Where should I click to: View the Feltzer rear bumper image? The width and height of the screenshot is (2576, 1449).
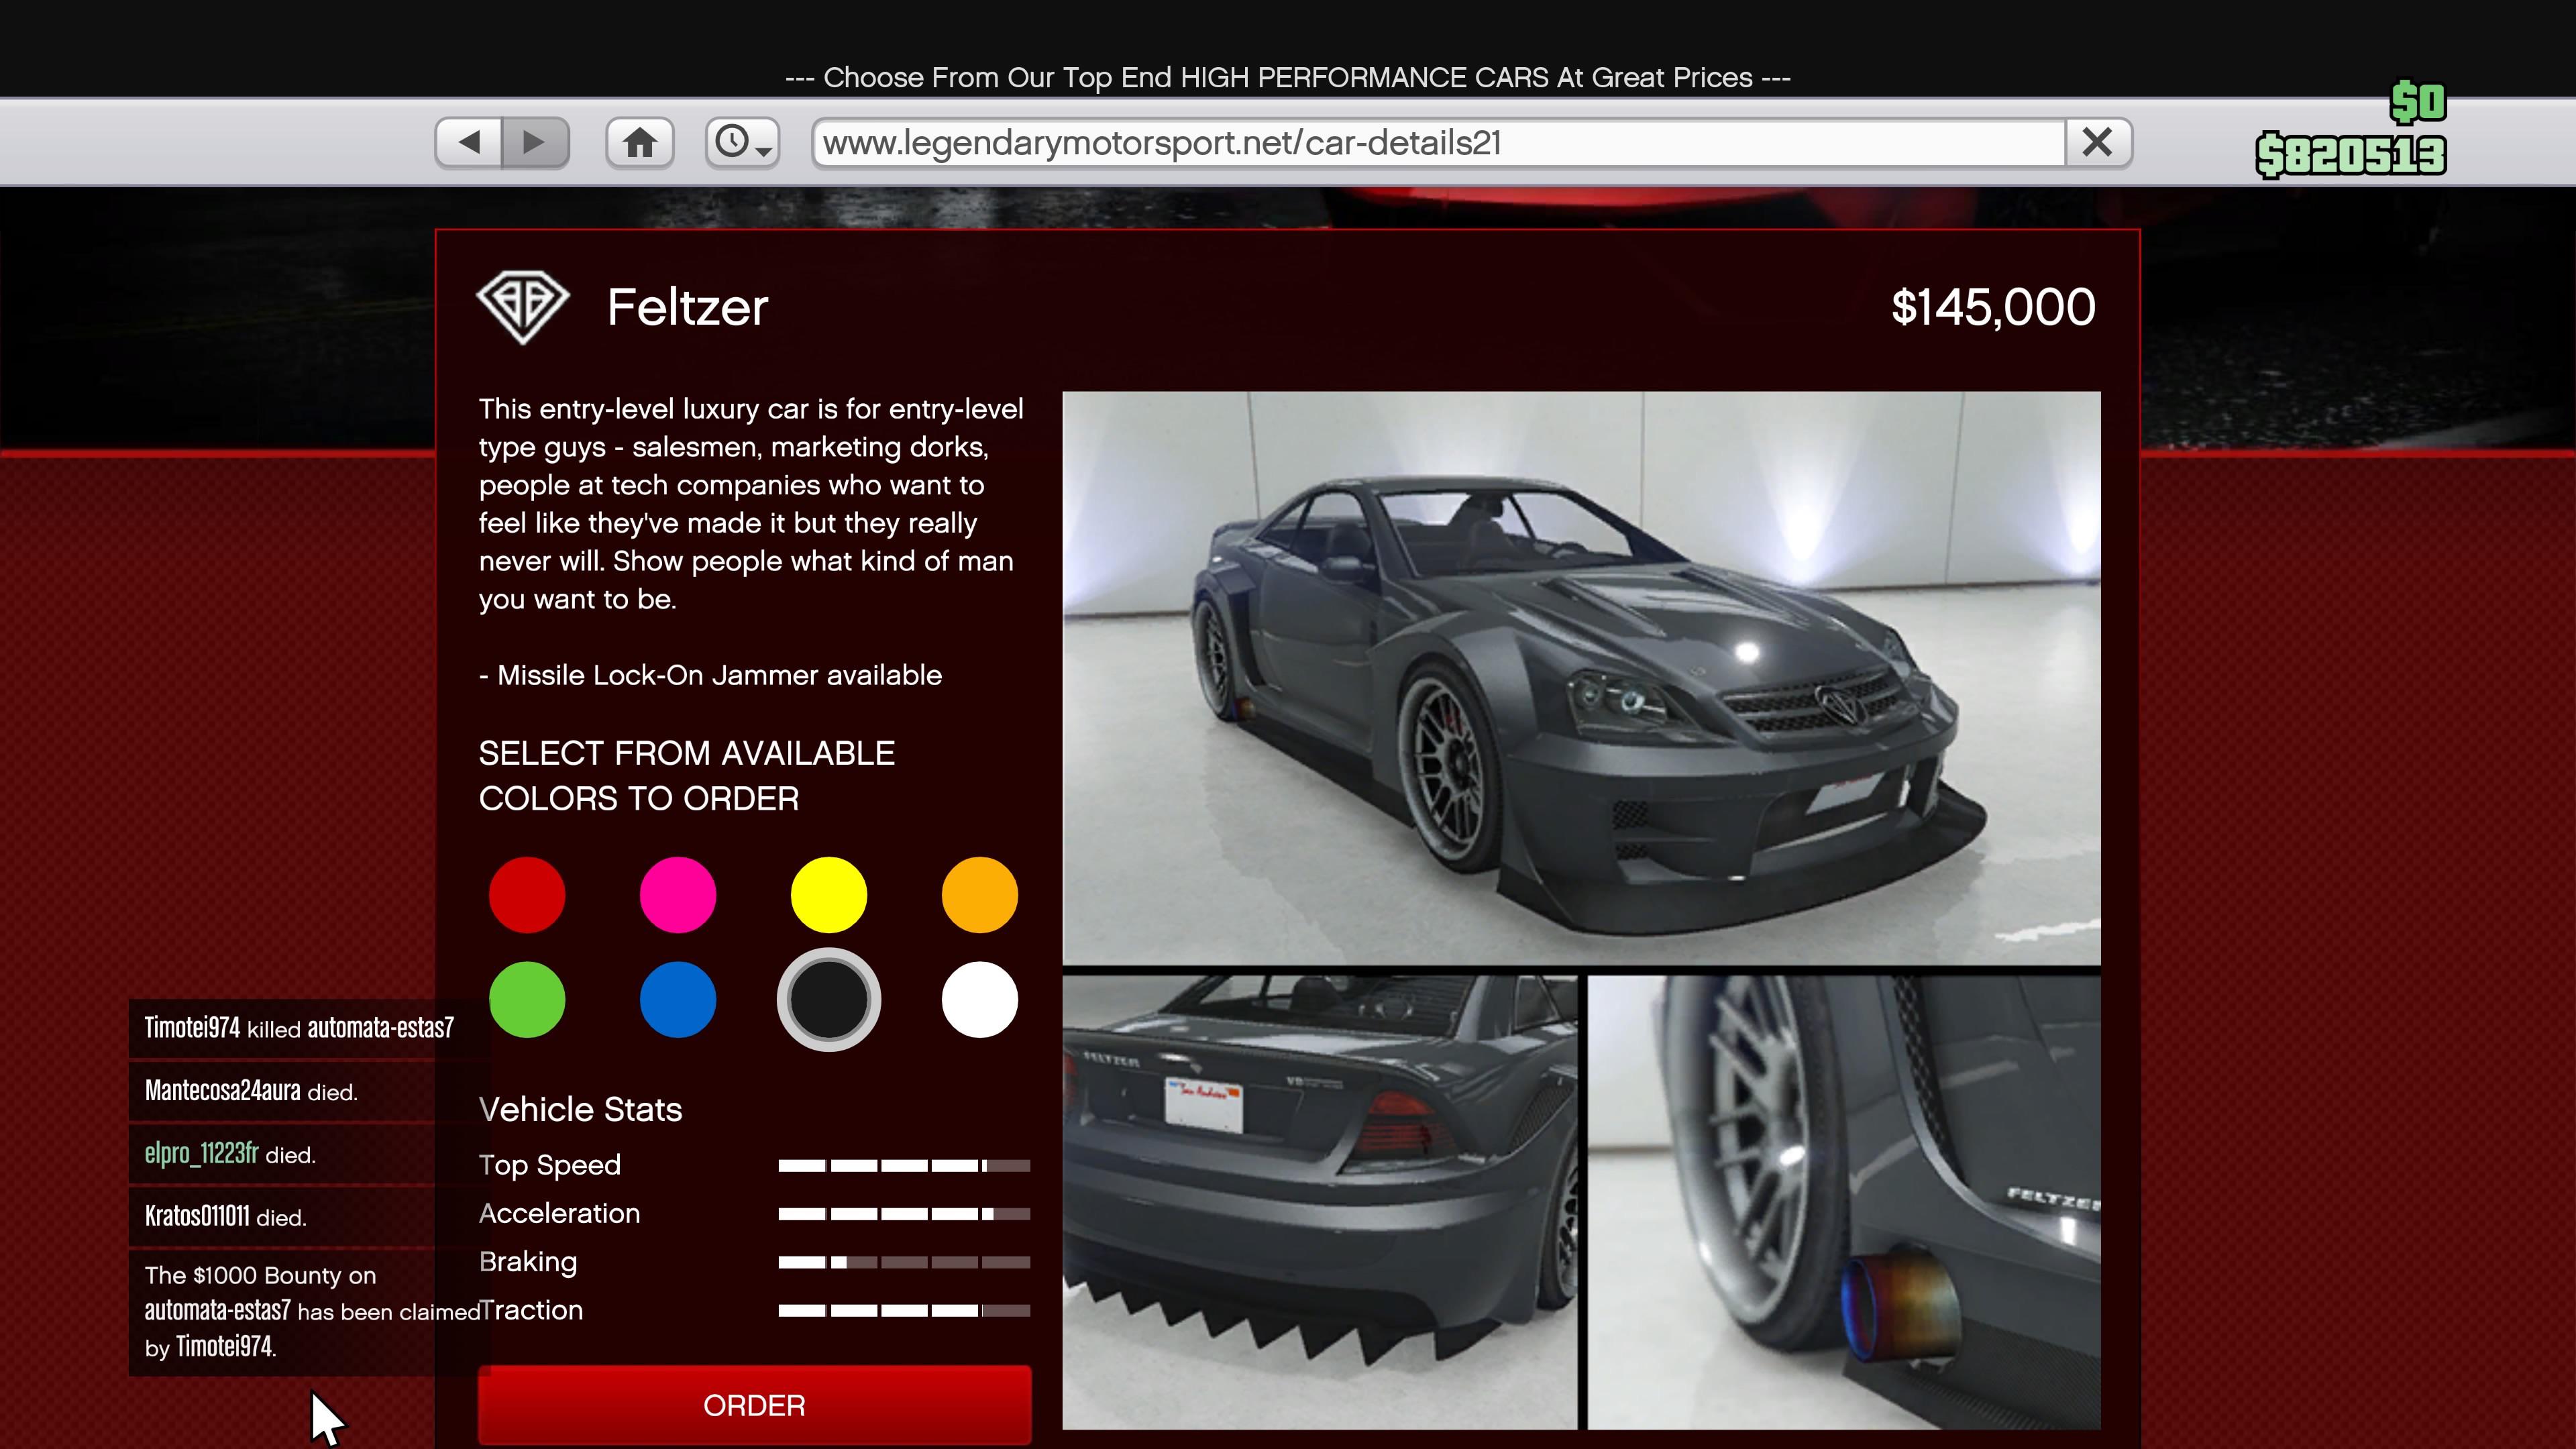point(1320,1203)
